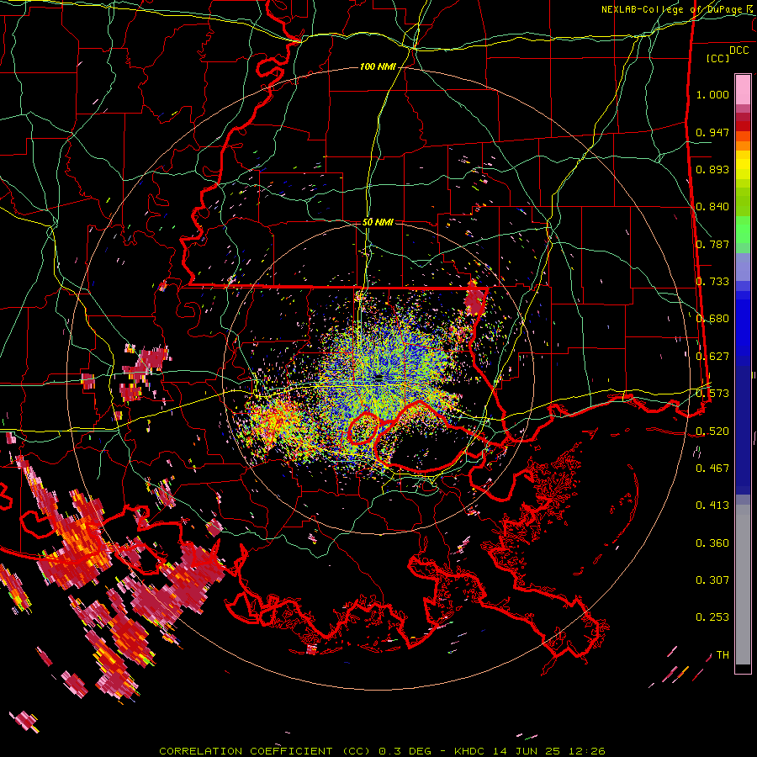This screenshot has width=757, height=757.
Task: Select the 0.947 legend value
Action: 712,132
